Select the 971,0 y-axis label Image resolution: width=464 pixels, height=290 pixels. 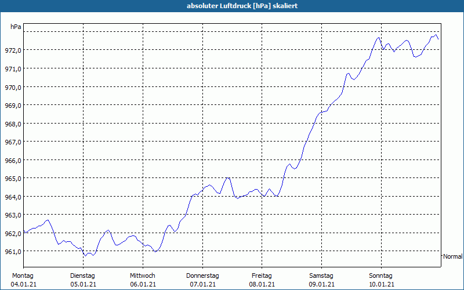click(13, 69)
